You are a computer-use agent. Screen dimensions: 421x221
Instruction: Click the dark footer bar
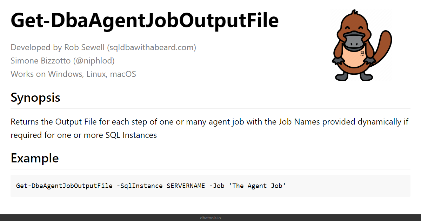click(210, 218)
